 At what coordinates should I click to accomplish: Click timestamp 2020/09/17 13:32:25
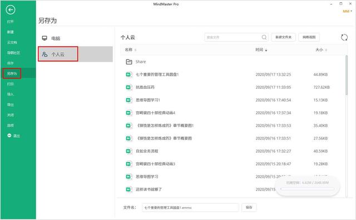click(273, 74)
